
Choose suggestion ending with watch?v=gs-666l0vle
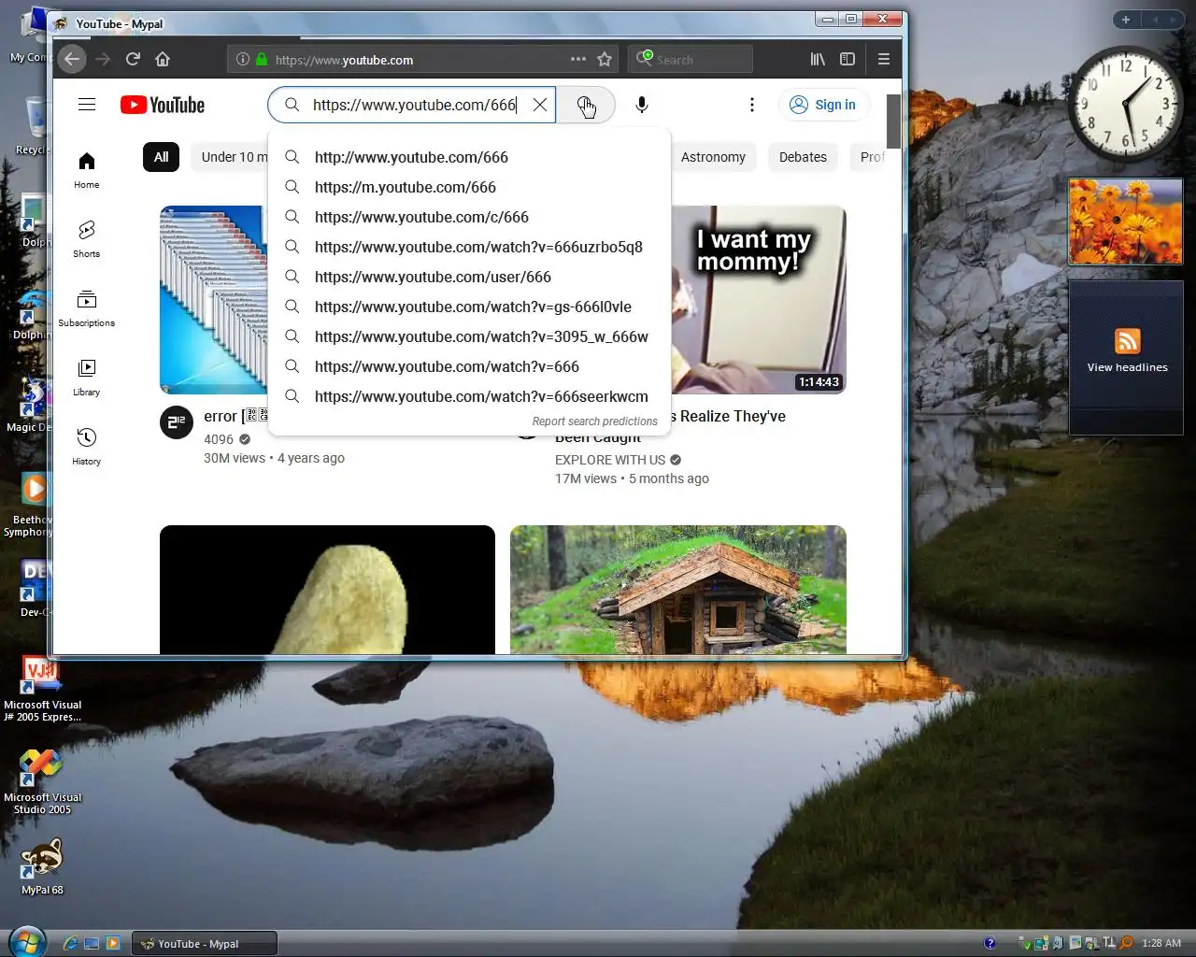(x=469, y=307)
